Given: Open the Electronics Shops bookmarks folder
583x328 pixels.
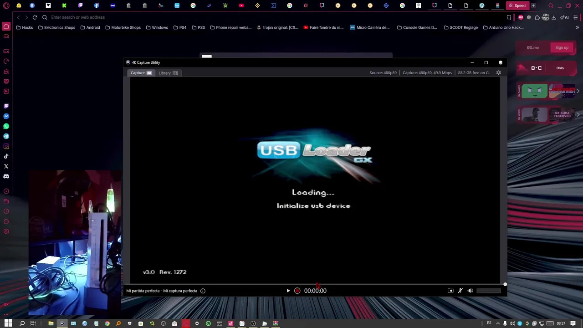Looking at the screenshot, I should point(56,27).
